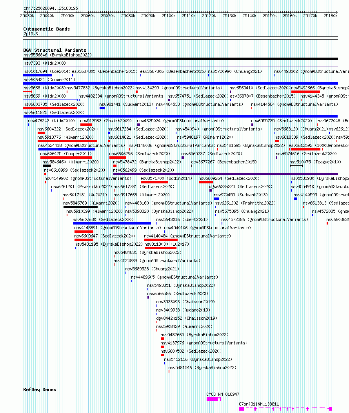Click nsv5482665 (ByrskaBishop2022) label
This screenshot has height=413, width=349.
[x=194, y=335]
